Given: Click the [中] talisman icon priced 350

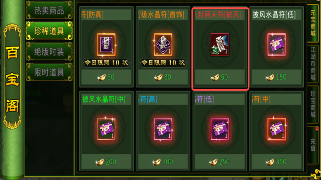Looking at the screenshot, I should 277,129.
